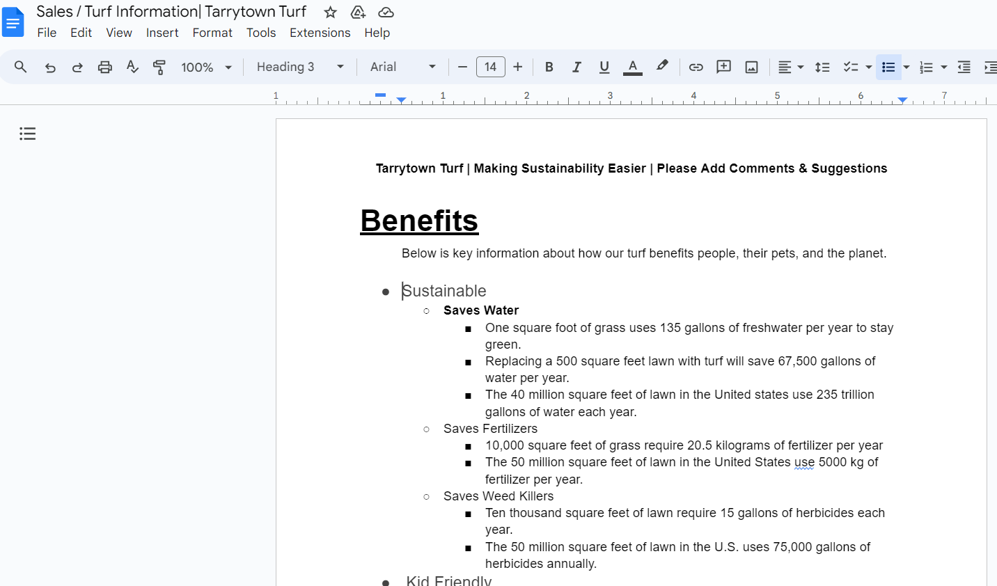Toggle Italic formatting

pyautogui.click(x=576, y=67)
